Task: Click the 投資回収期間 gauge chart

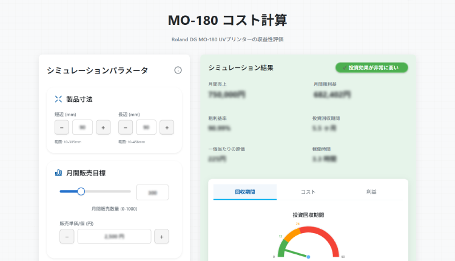Action: [308, 242]
